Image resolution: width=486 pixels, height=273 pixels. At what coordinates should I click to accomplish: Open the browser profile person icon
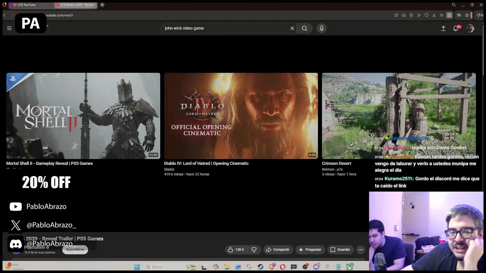pos(449,15)
